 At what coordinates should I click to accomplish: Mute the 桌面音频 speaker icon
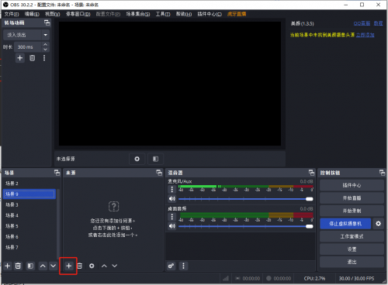tap(172, 226)
